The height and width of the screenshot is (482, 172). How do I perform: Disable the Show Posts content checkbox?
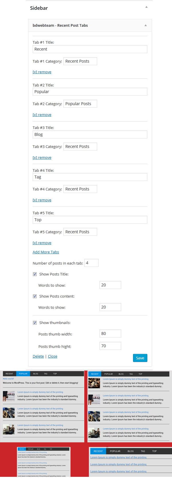tap(35, 296)
